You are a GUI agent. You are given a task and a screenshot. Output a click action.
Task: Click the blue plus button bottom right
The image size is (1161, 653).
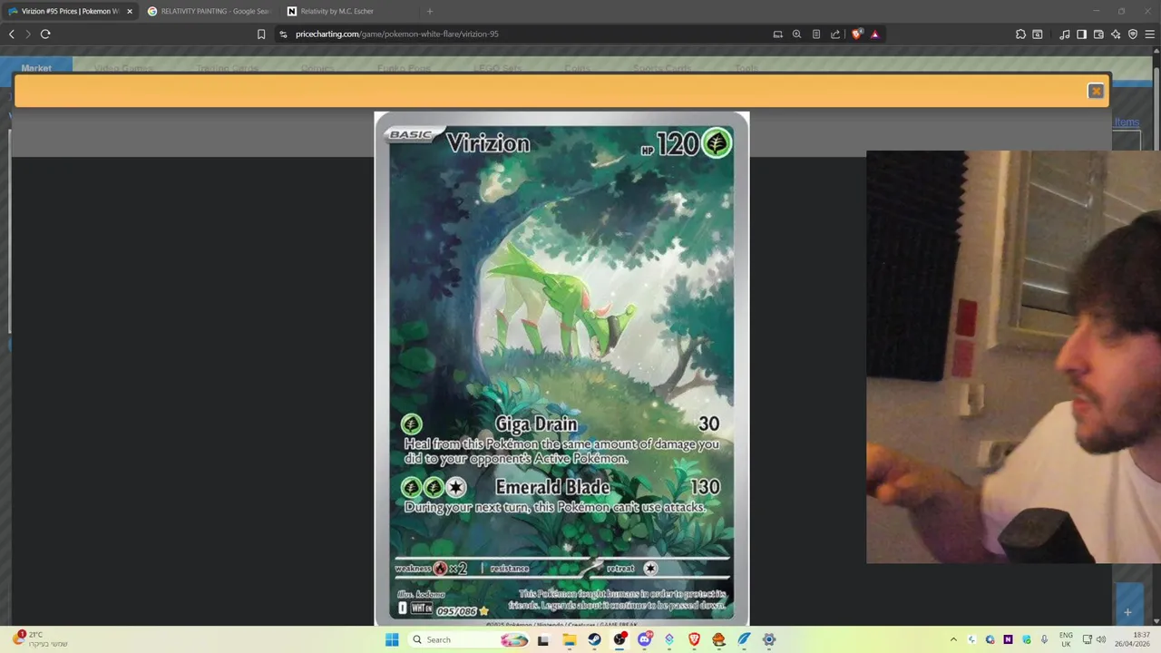(1128, 612)
